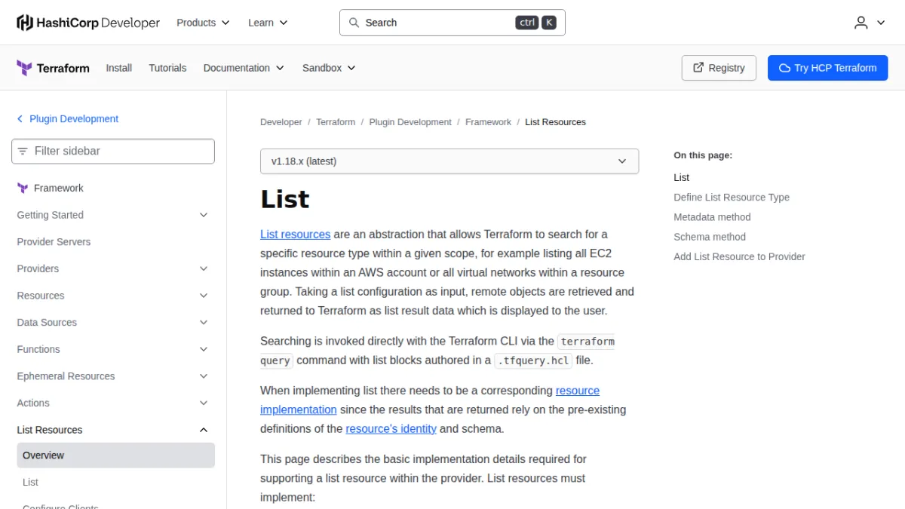Click the filter icon in sidebar filter
Image resolution: width=905 pixels, height=509 pixels.
23,151
